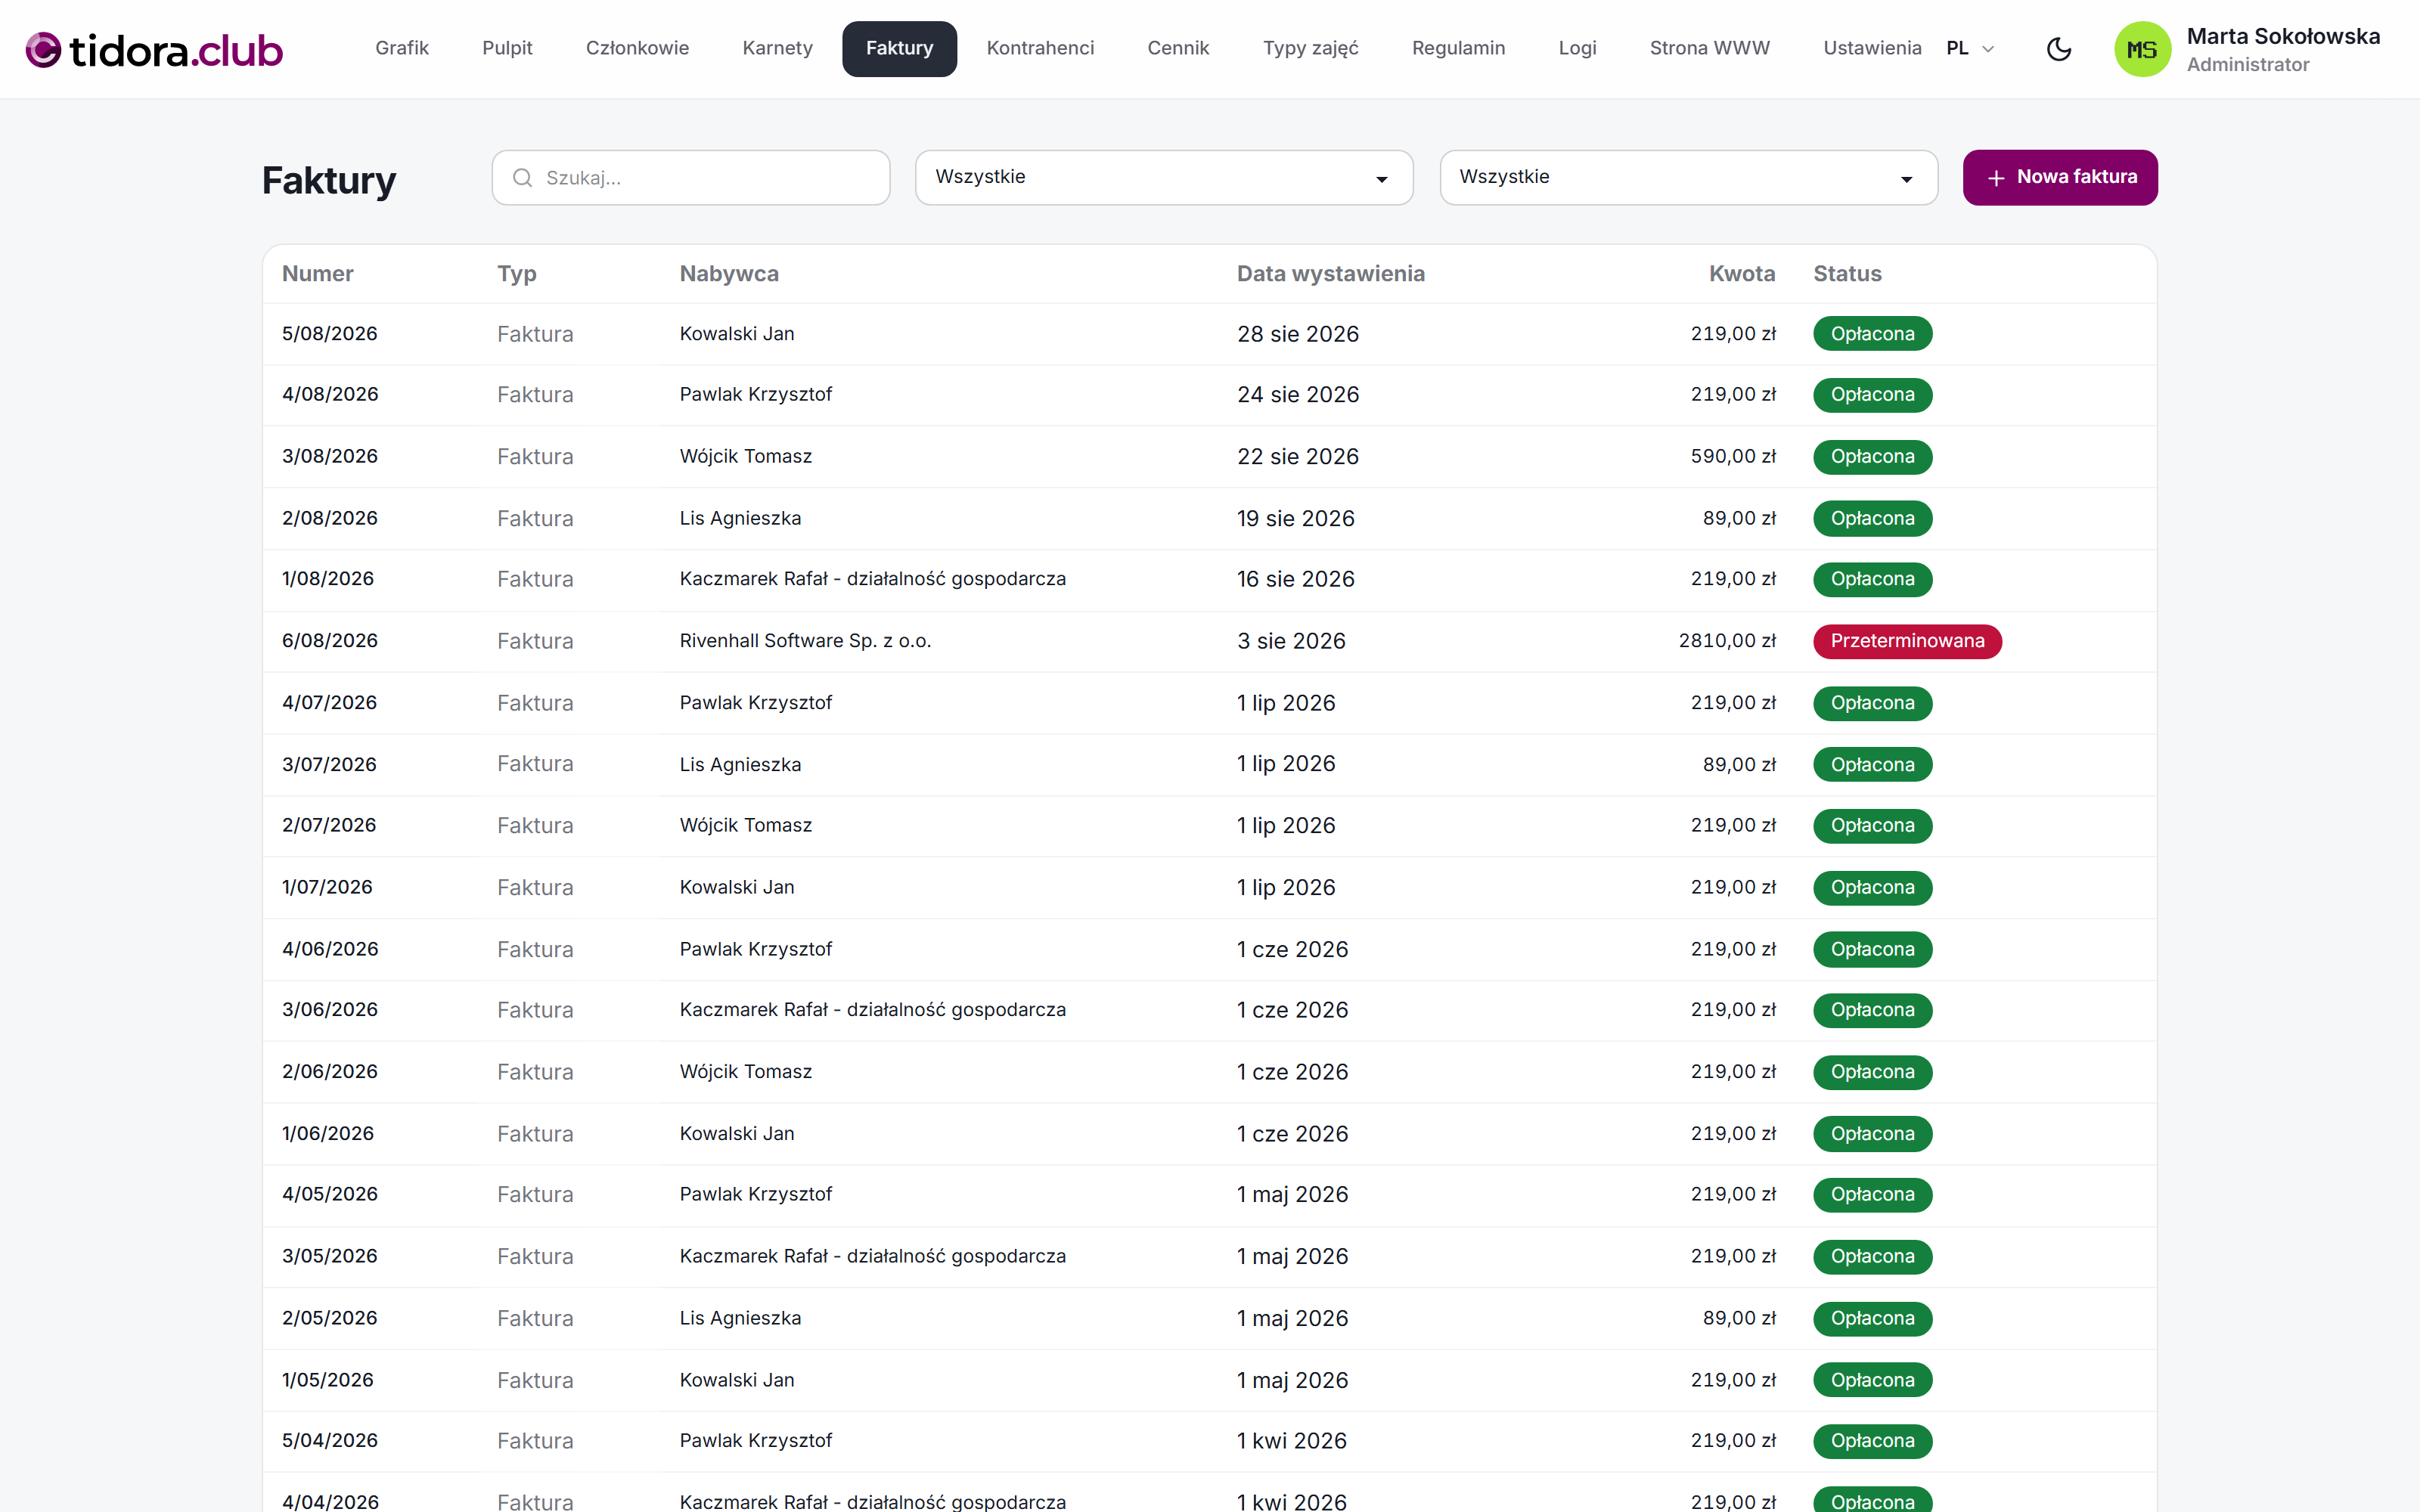This screenshot has width=2420, height=1512.
Task: Switch to the Grafik page
Action: click(x=402, y=48)
